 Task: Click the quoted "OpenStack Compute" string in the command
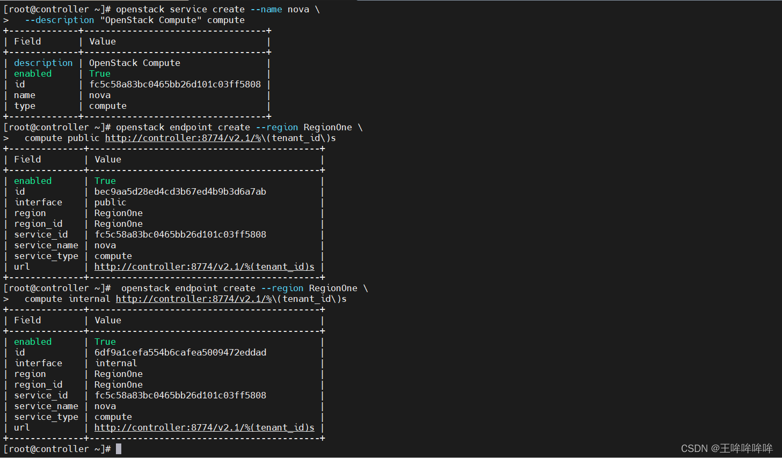tap(151, 20)
